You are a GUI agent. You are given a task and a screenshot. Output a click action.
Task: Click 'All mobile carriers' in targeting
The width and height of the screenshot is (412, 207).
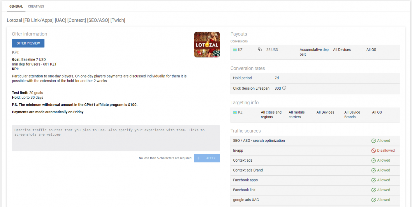(297, 115)
